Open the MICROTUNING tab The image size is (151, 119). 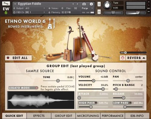click(x=88, y=116)
